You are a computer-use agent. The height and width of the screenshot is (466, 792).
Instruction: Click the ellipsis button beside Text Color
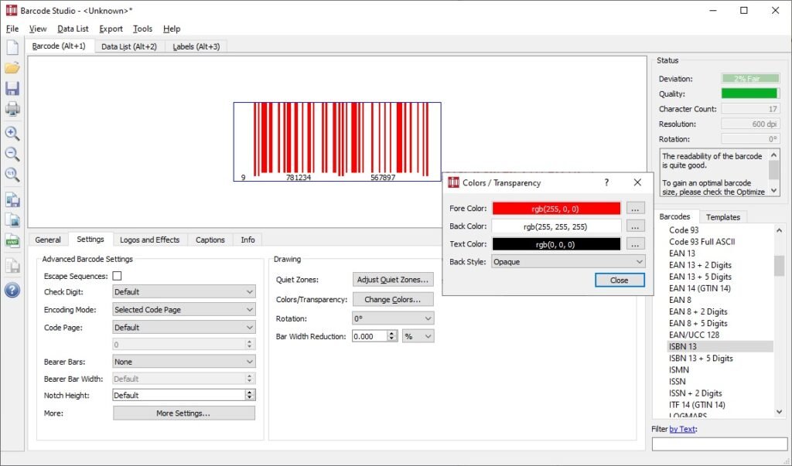[636, 244]
